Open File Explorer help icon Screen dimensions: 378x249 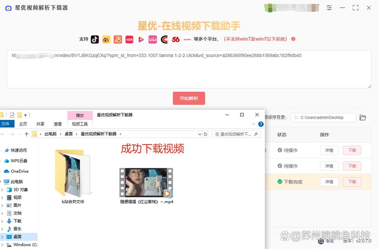(261, 124)
